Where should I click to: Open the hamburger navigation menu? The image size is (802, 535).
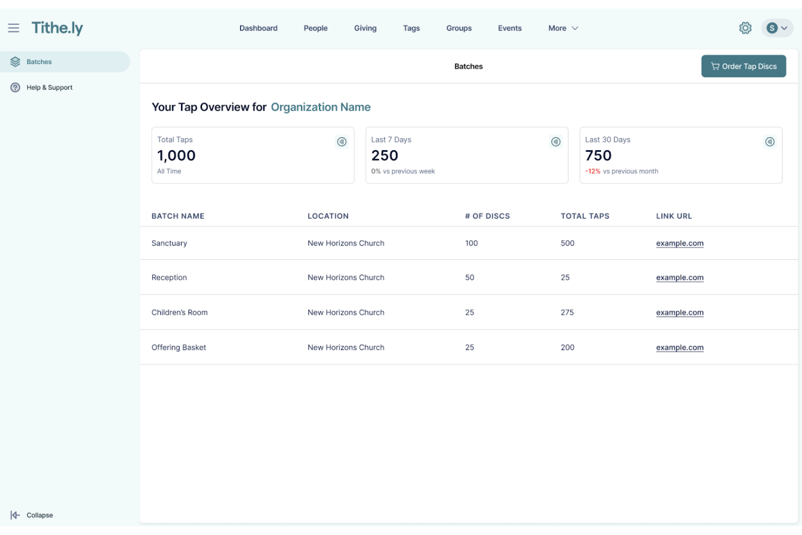[x=14, y=28]
